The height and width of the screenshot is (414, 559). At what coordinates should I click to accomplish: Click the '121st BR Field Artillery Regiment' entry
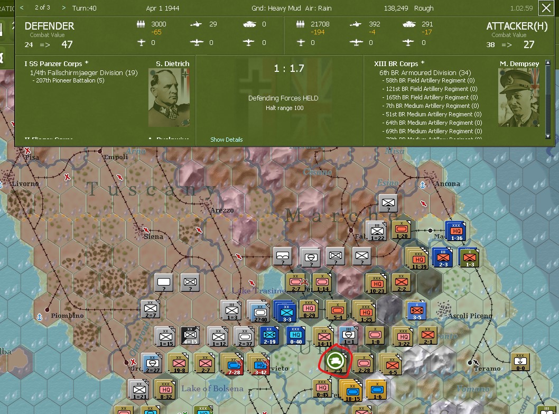(431, 89)
